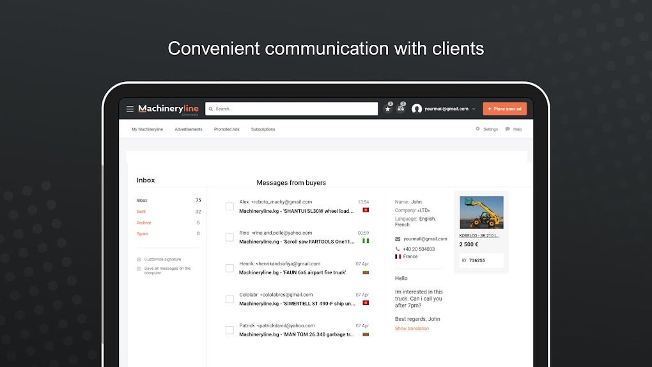Open the Subscriptions tab

[263, 129]
